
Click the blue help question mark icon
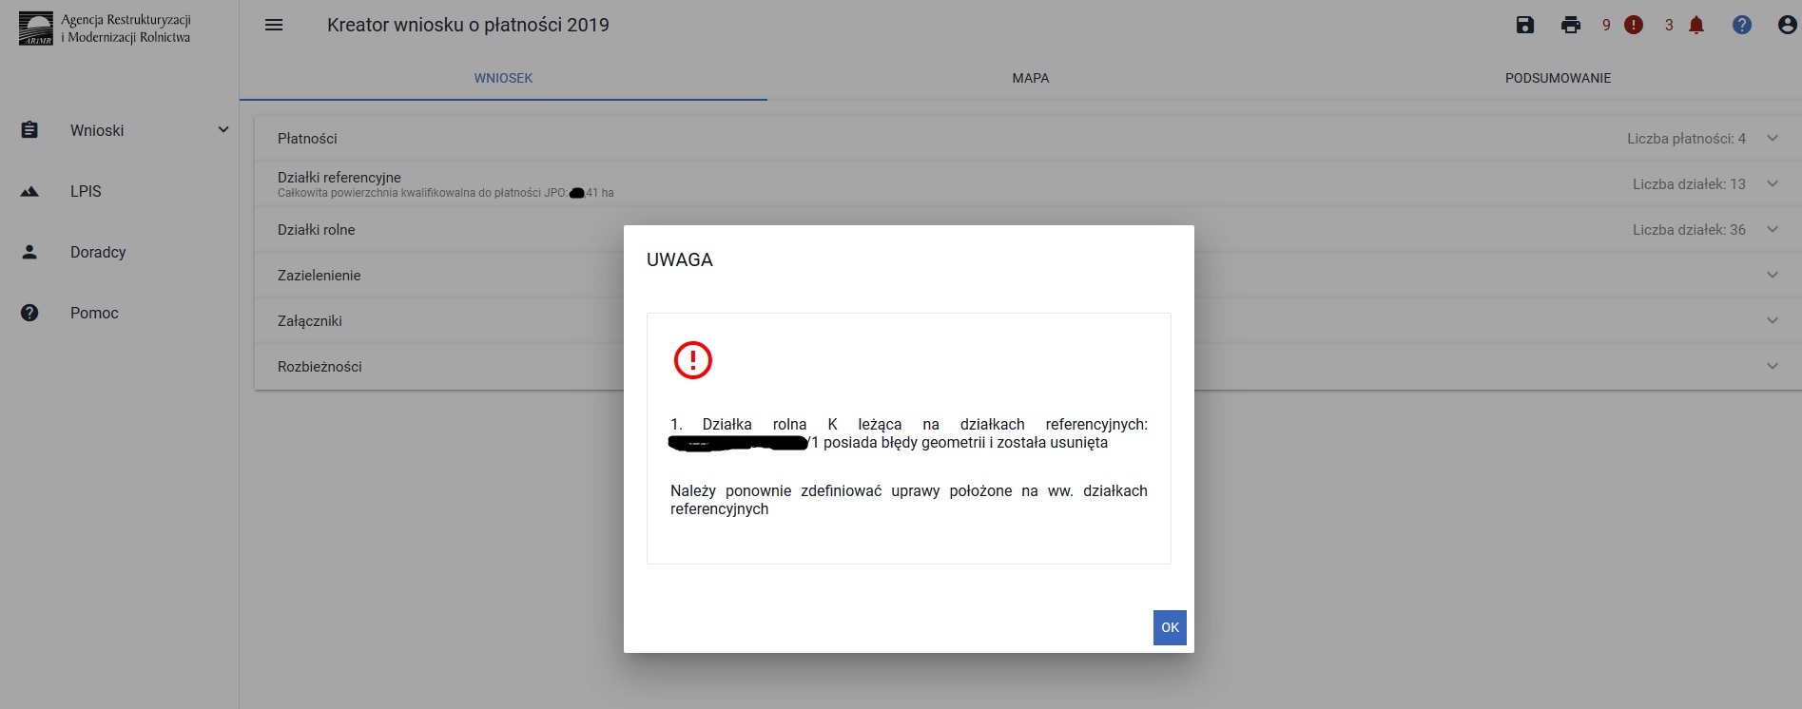pos(1742,26)
